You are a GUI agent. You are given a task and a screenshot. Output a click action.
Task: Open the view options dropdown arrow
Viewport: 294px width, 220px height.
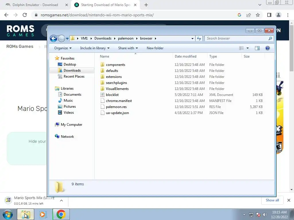tap(247, 48)
